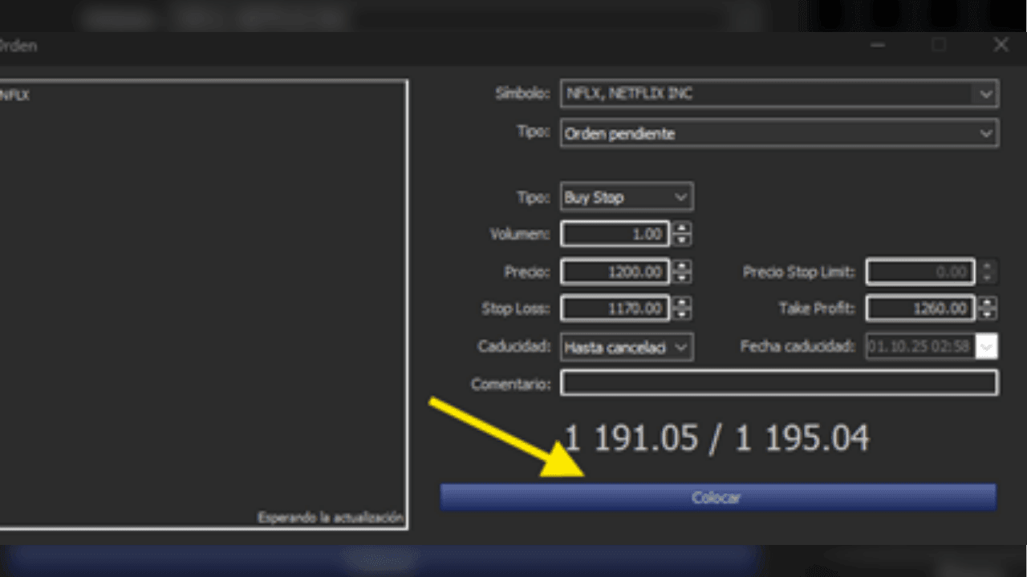Click into the Comentario text field
This screenshot has width=1027, height=577.
tap(778, 383)
